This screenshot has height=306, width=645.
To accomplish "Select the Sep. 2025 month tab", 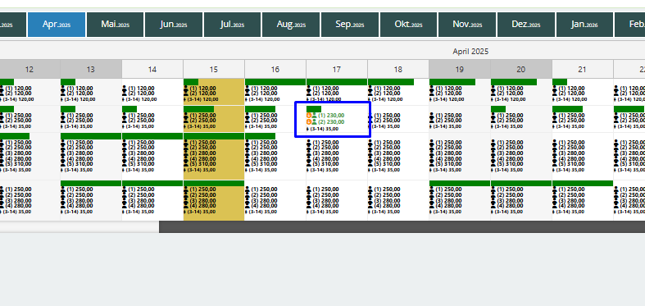I will point(350,25).
